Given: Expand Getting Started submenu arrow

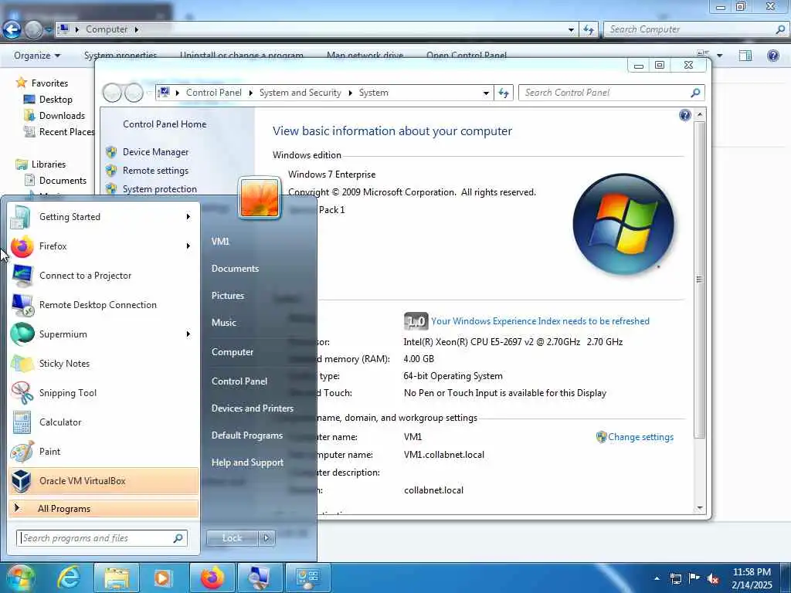Looking at the screenshot, I should [x=188, y=217].
